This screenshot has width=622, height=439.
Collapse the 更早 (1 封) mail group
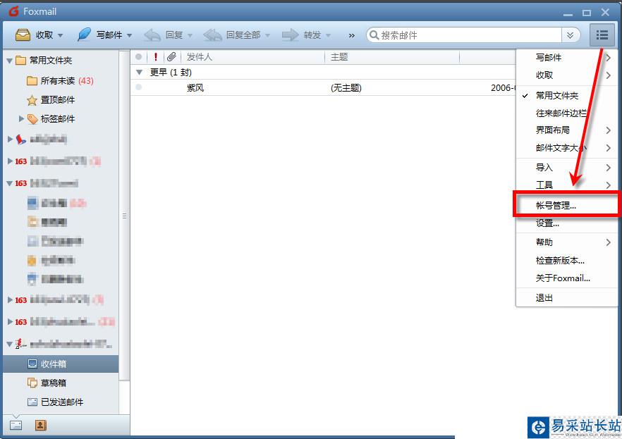[139, 73]
